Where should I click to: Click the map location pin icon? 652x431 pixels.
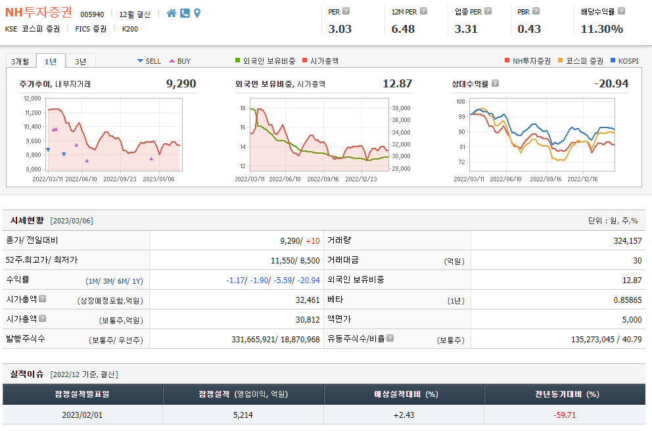(x=197, y=13)
